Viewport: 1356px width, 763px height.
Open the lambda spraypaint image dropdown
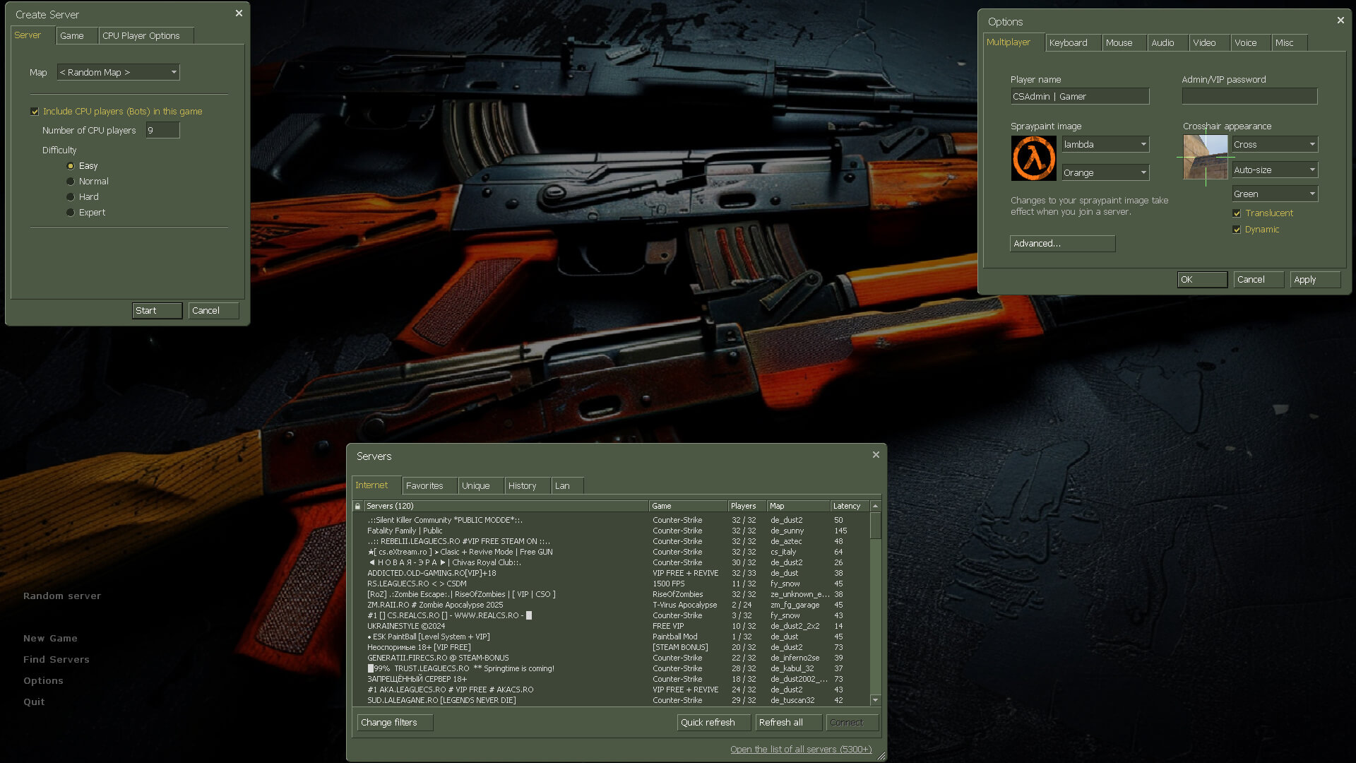pos(1105,144)
